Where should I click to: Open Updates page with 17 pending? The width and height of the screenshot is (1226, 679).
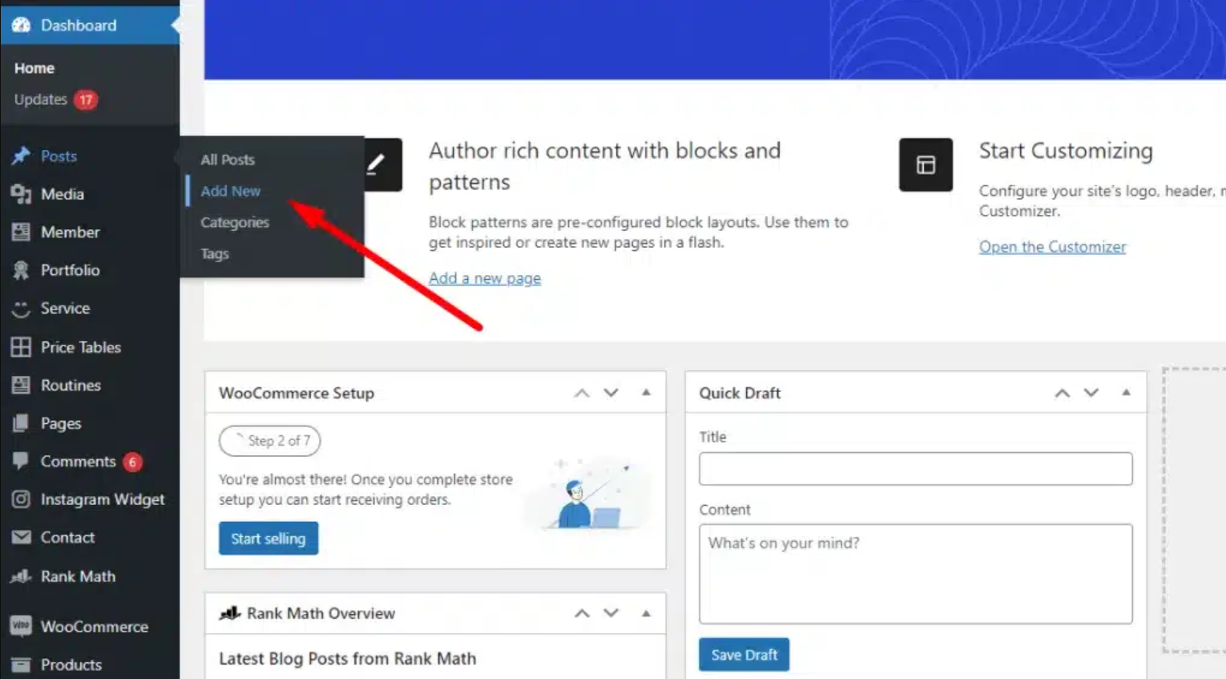(x=42, y=99)
